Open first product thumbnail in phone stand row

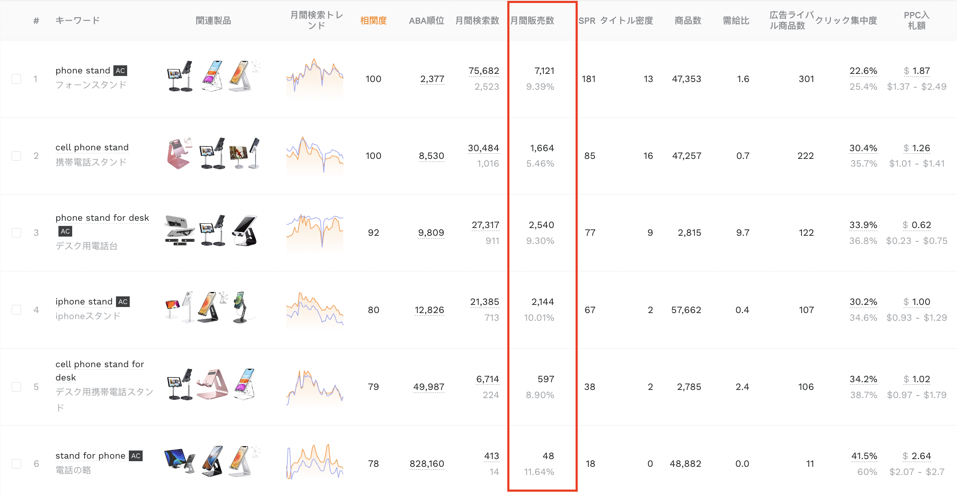pyautogui.click(x=180, y=76)
